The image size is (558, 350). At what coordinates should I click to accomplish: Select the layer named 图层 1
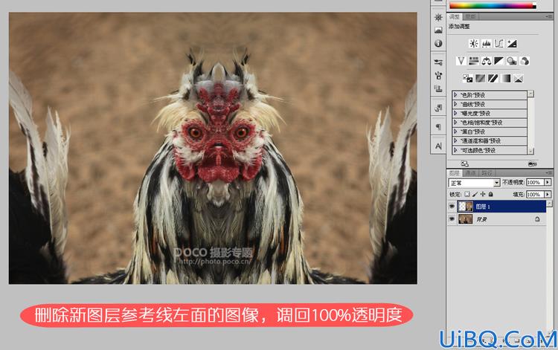pyautogui.click(x=483, y=207)
